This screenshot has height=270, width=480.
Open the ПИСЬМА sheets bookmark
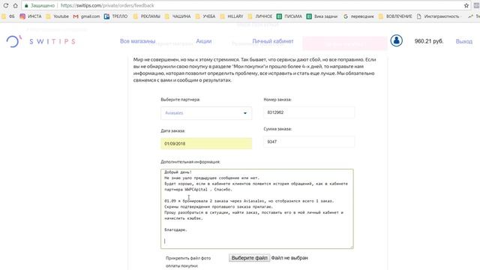coord(289,16)
